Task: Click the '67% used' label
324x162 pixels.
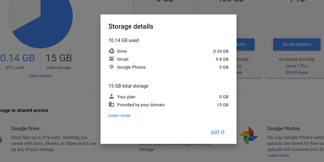Action: pyautogui.click(x=15, y=68)
